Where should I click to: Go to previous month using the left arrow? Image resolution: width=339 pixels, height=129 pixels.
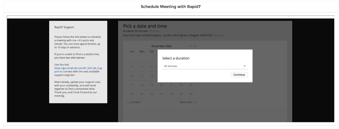(191, 46)
